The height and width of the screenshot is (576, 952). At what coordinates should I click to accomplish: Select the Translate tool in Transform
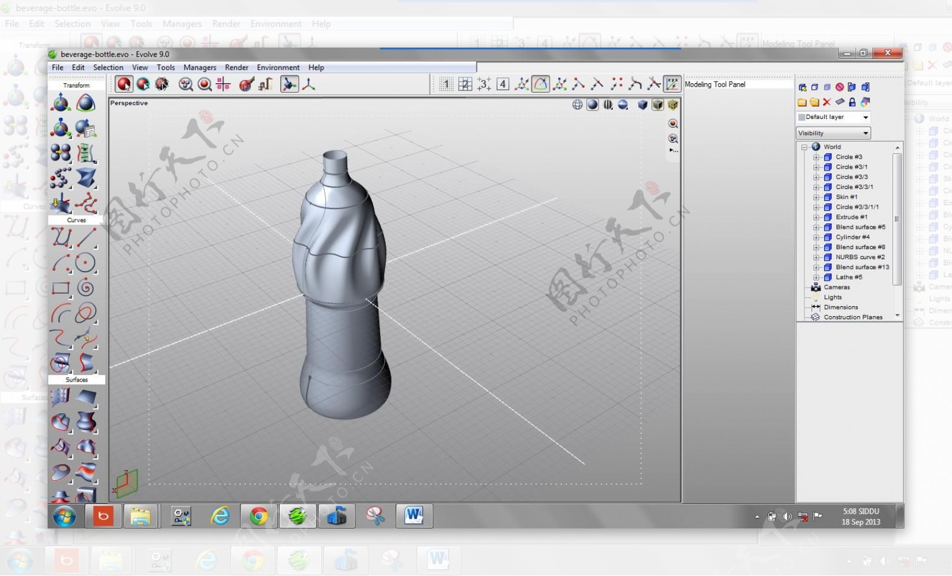click(x=61, y=103)
